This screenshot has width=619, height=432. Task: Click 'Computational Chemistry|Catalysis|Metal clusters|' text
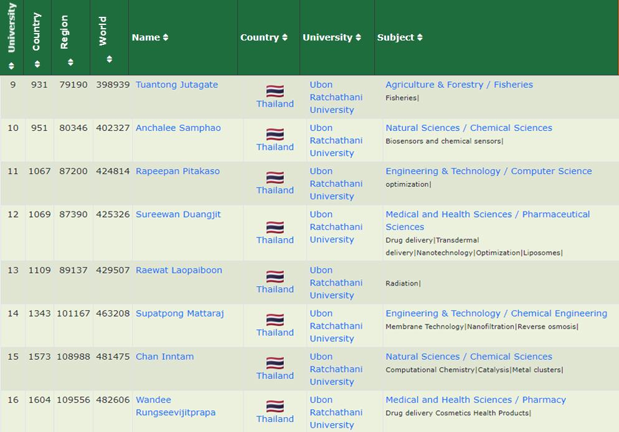[475, 370]
